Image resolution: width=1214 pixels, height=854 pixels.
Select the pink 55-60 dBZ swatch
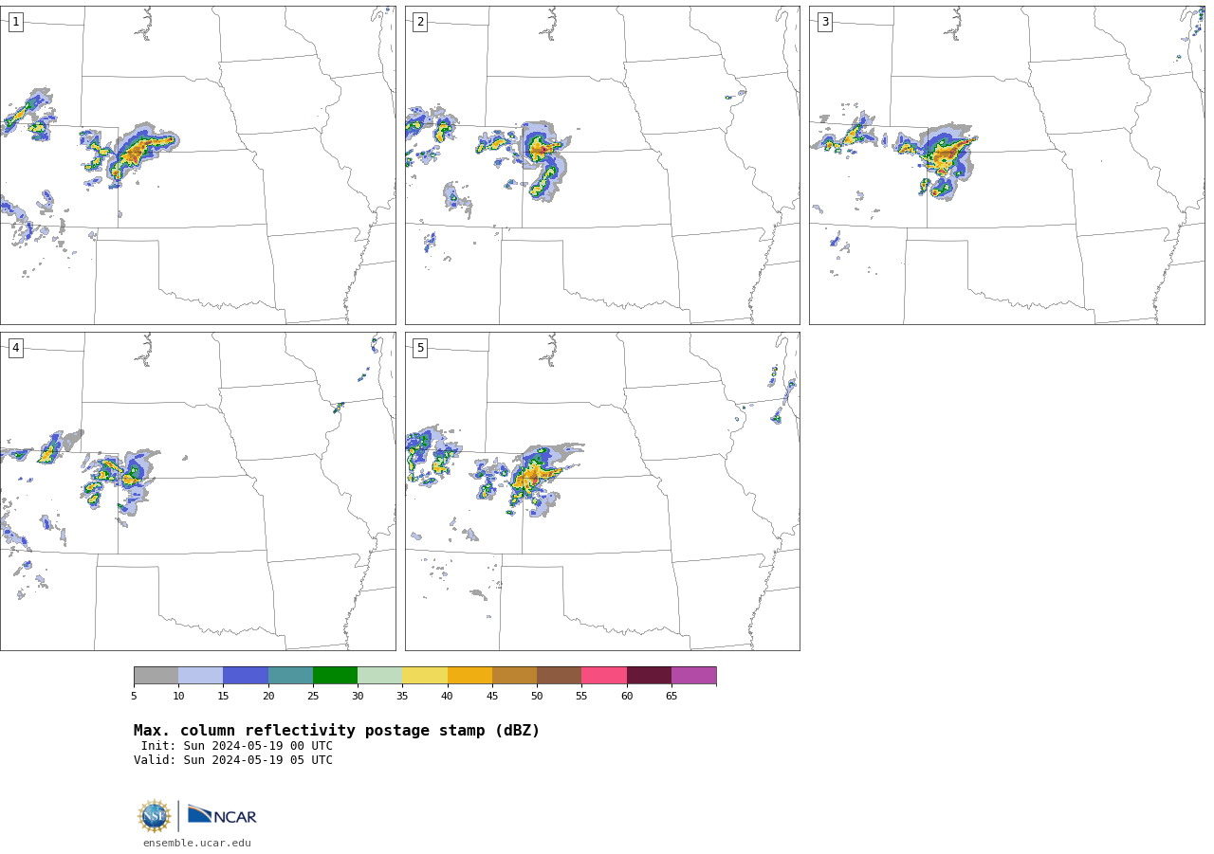[x=604, y=676]
